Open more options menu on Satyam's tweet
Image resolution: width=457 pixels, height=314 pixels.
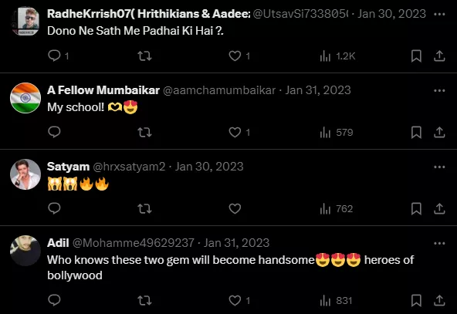coord(439,167)
